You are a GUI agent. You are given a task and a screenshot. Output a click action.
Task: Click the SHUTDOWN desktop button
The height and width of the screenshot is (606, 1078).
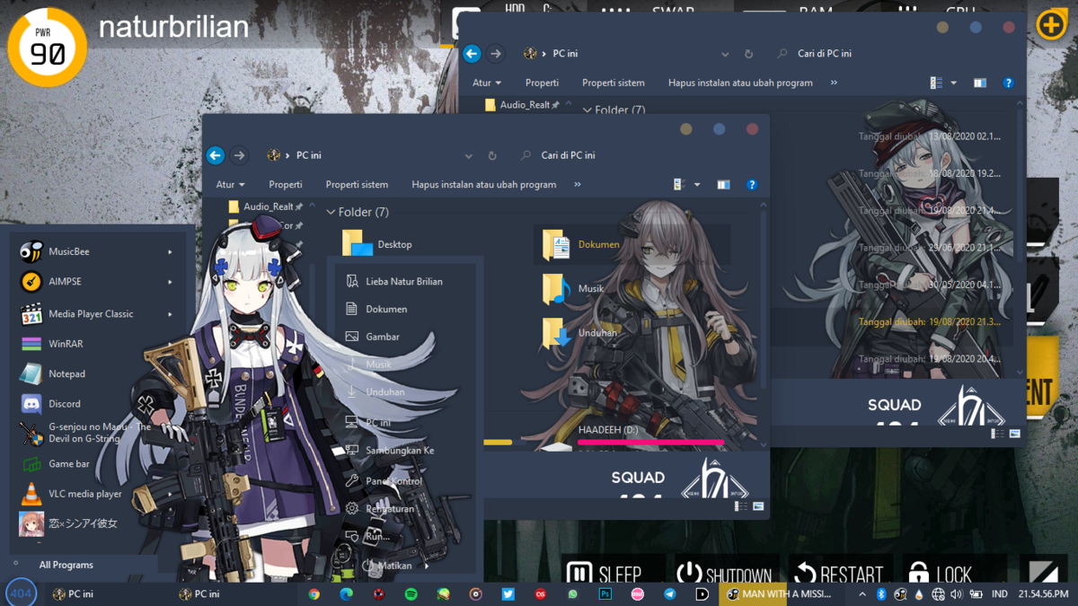point(724,574)
